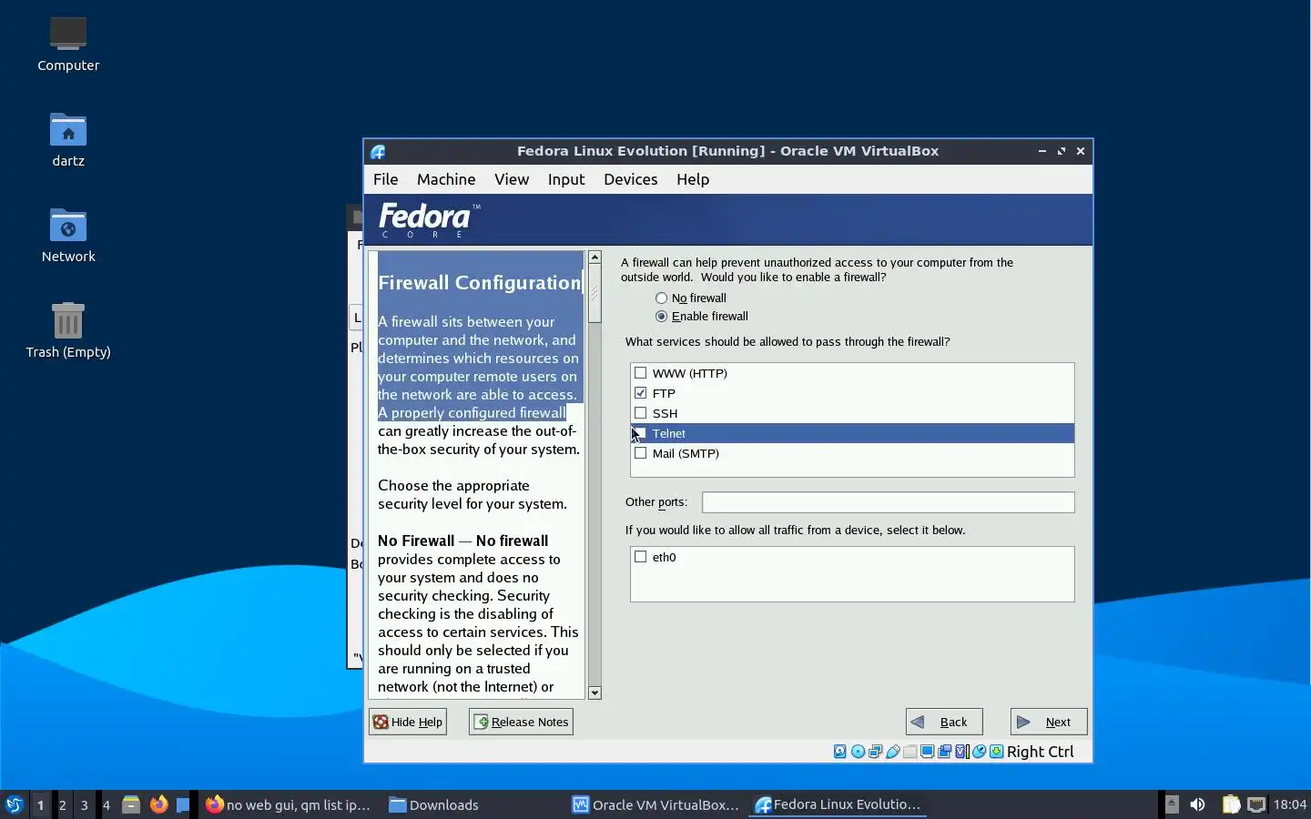Select the Enable firewall radio option
The image size is (1311, 819).
click(702, 317)
